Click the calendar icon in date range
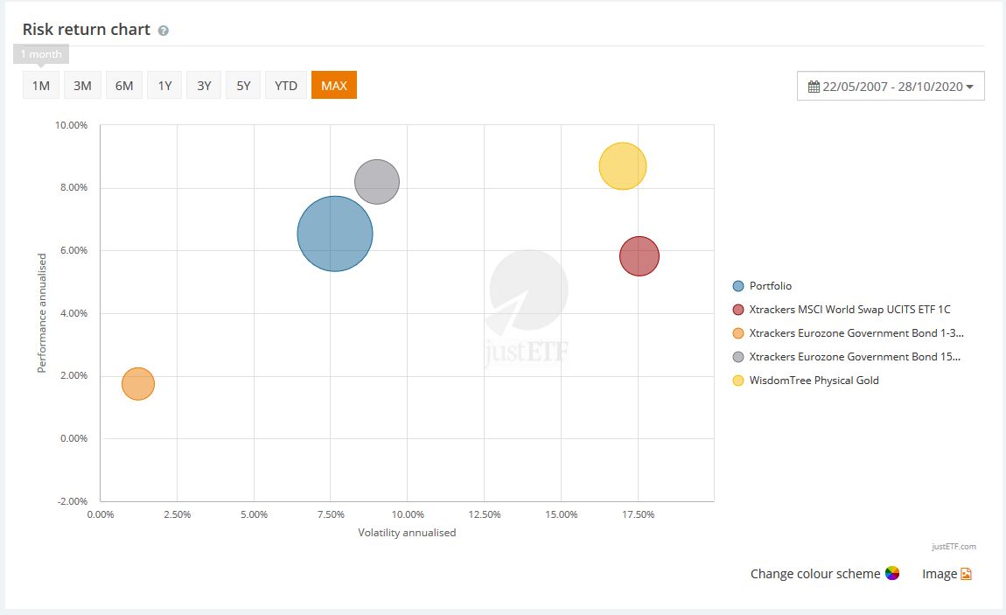The height and width of the screenshot is (615, 1006). point(814,87)
